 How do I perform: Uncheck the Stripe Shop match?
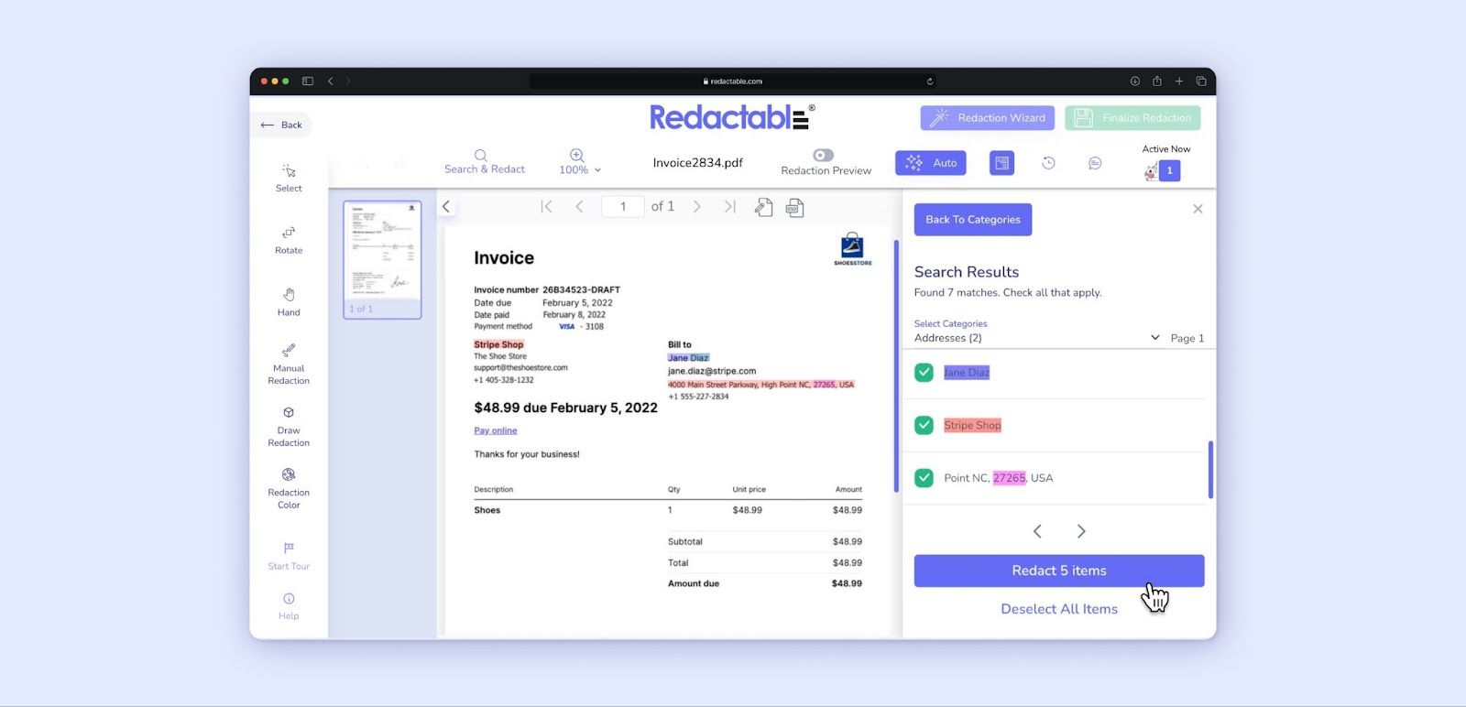(x=924, y=425)
